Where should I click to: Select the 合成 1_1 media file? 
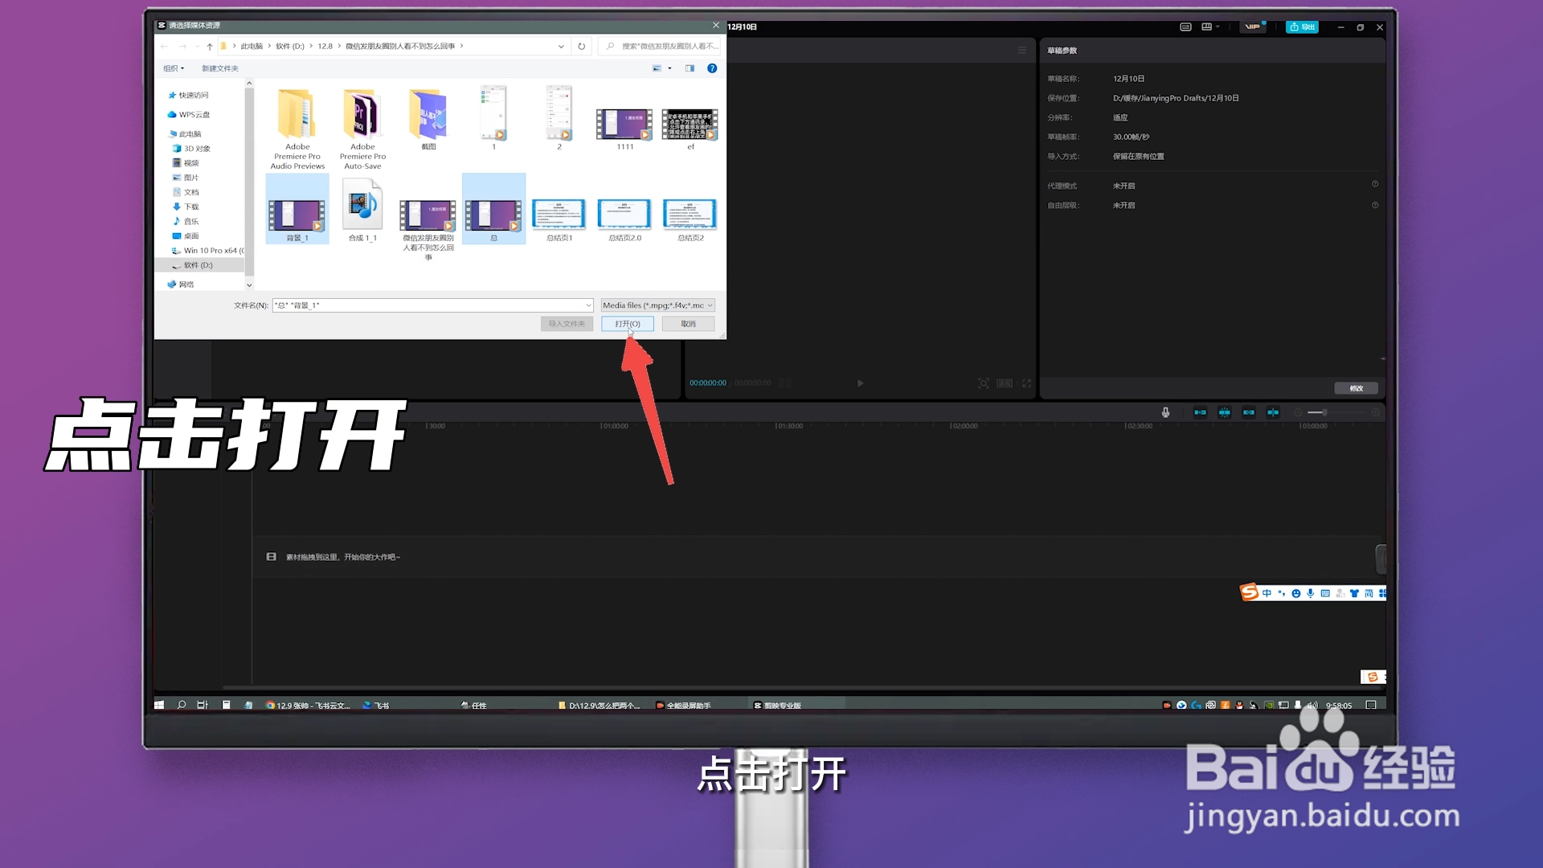coord(362,210)
